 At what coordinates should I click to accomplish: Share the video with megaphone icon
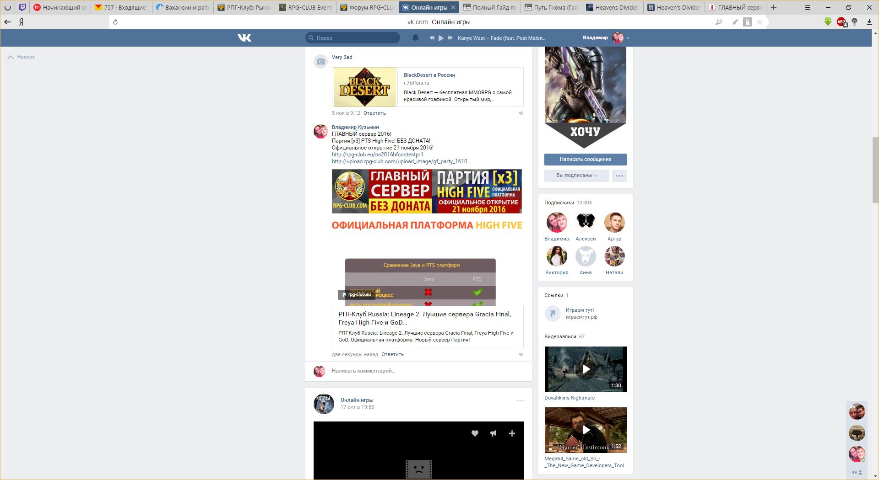[x=493, y=433]
